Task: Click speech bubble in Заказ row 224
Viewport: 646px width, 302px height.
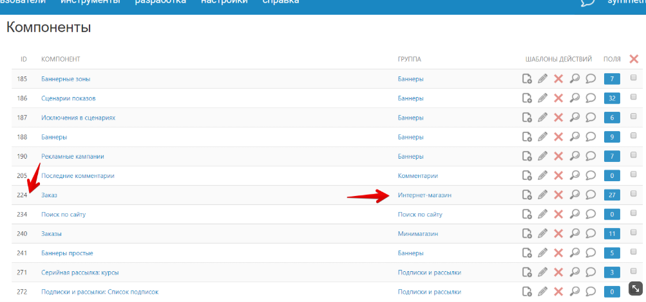Action: tap(591, 194)
